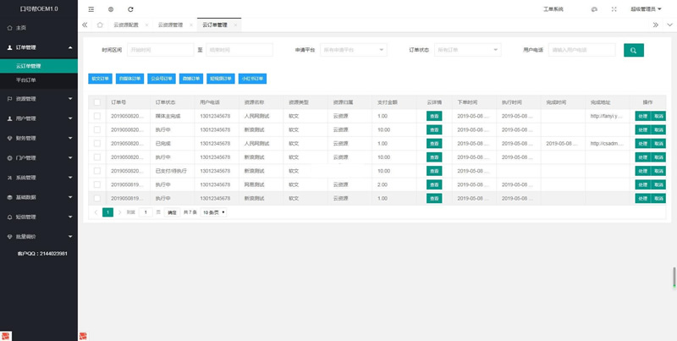Viewport: 677px width, 341px height.
Task: Select the 云订单管理 tab
Action: coord(215,25)
